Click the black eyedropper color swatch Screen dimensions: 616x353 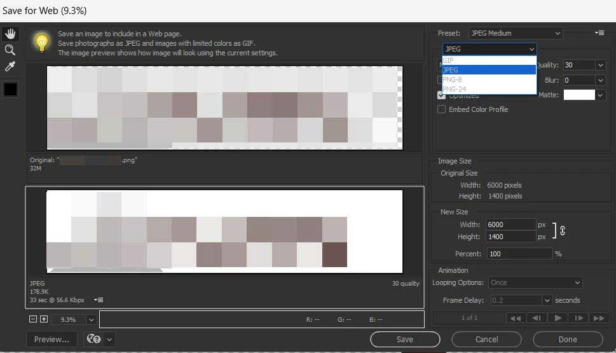(11, 89)
